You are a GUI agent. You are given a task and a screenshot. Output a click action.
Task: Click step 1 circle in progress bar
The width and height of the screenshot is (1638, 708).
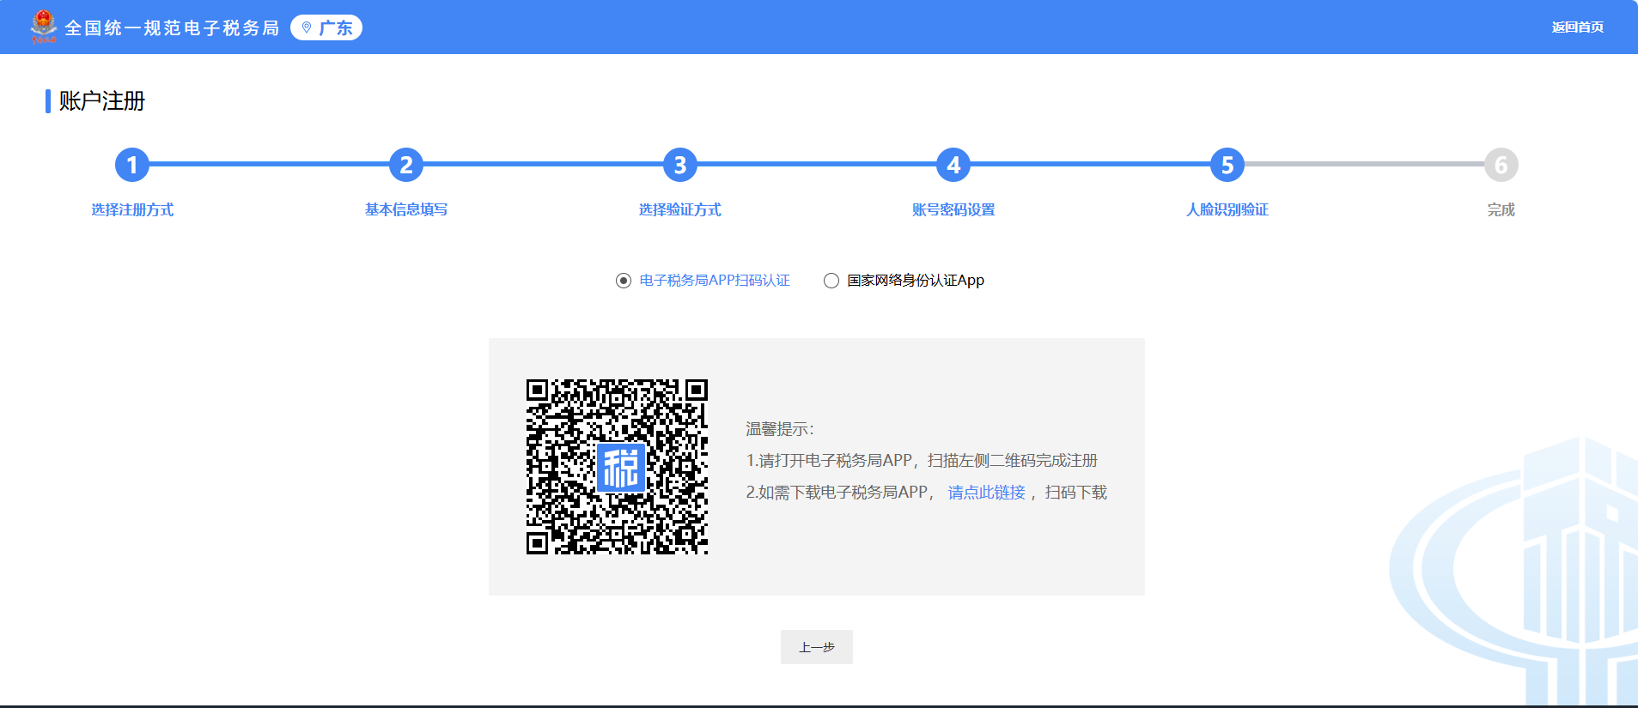[132, 165]
